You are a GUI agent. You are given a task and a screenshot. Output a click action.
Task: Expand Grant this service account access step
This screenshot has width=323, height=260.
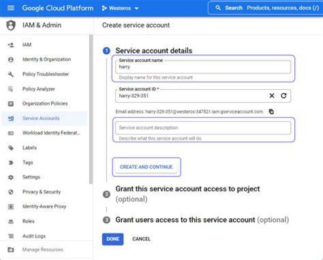click(188, 194)
